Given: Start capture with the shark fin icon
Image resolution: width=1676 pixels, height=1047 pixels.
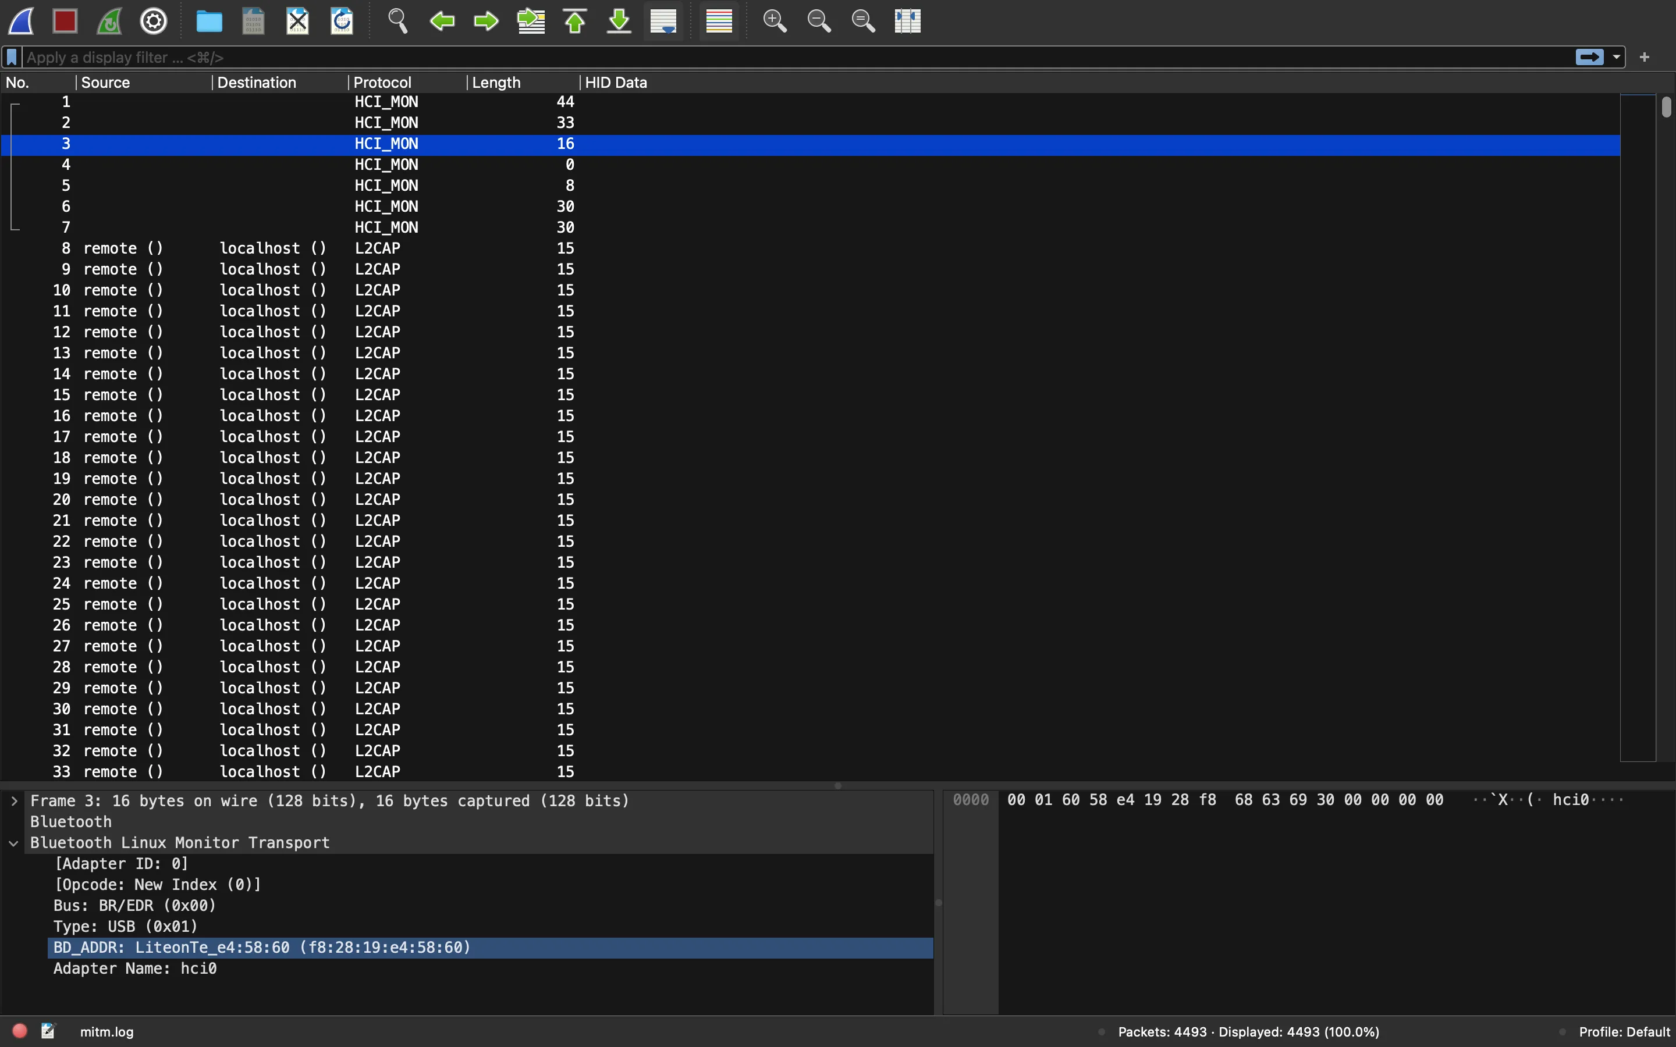Looking at the screenshot, I should coord(22,22).
